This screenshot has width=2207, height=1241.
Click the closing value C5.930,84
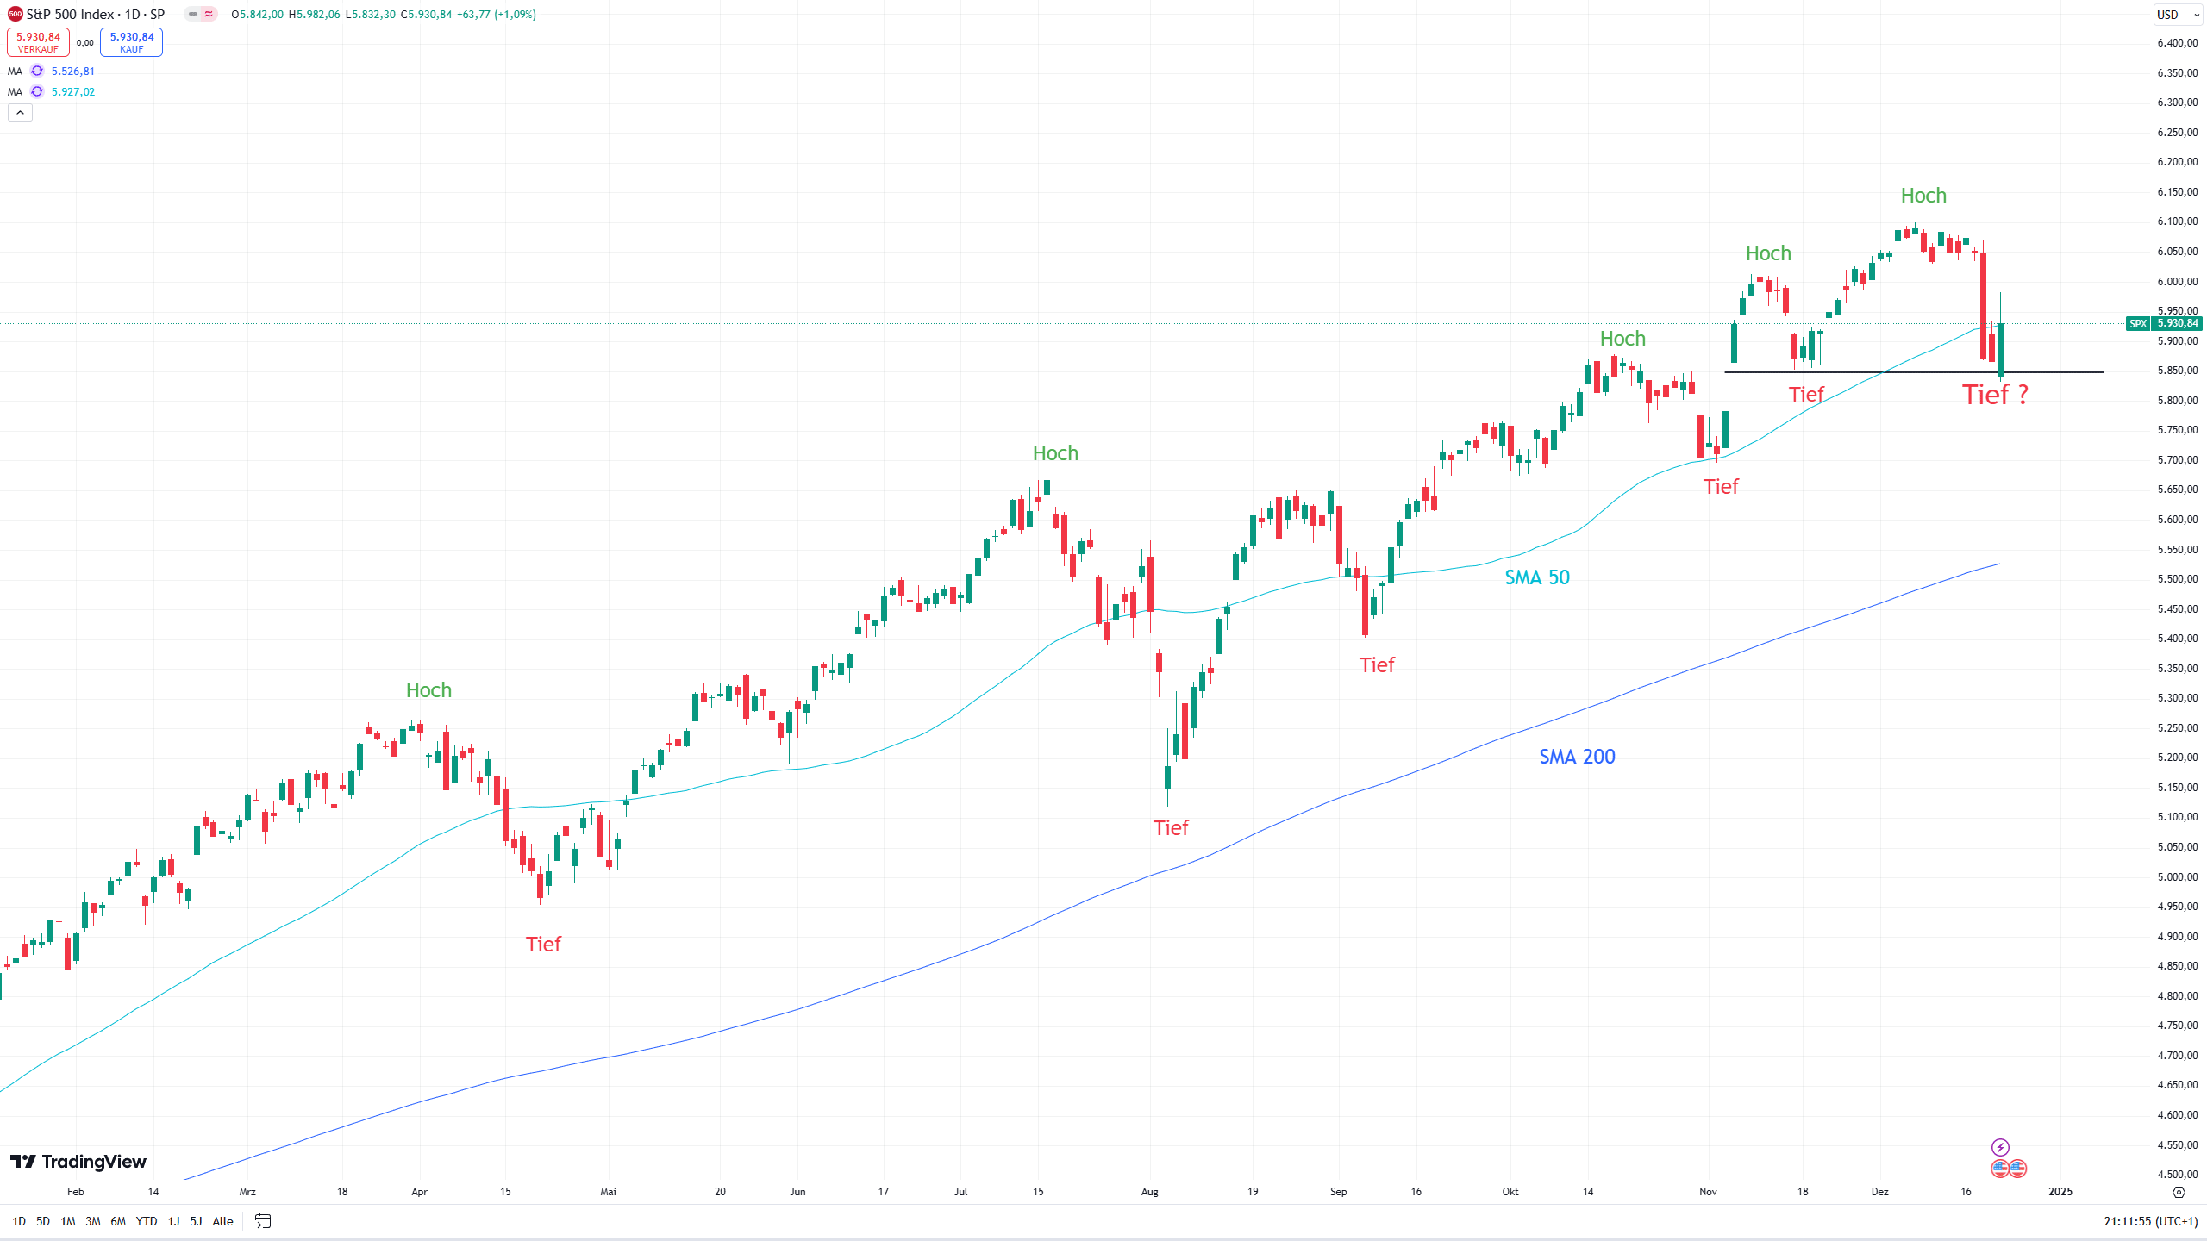pyautogui.click(x=426, y=15)
